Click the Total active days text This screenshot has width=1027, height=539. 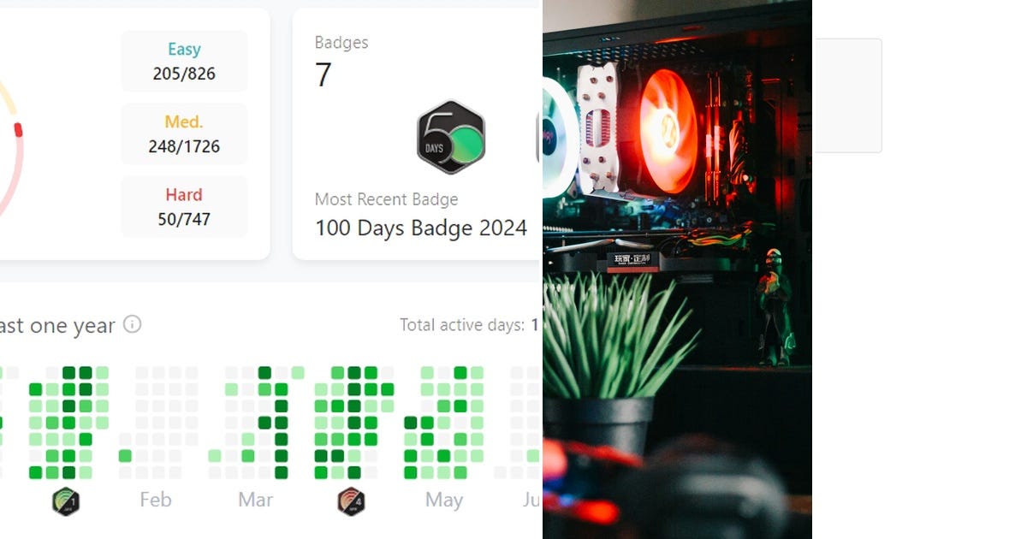[462, 325]
